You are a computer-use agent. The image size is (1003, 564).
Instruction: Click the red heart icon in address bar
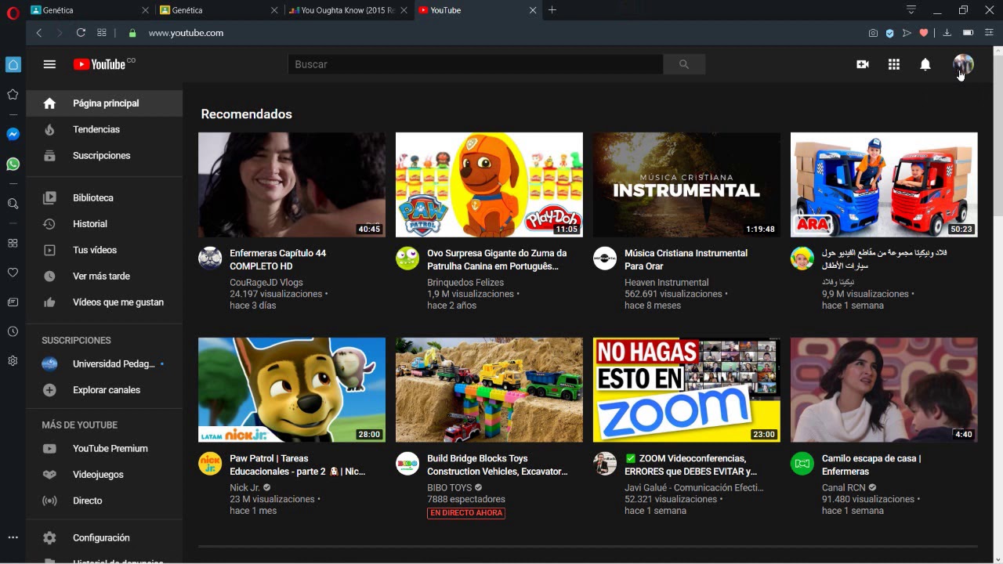[x=923, y=33]
